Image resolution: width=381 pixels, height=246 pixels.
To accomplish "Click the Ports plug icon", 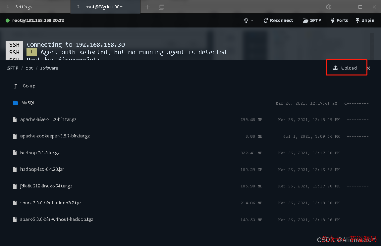I will point(332,21).
